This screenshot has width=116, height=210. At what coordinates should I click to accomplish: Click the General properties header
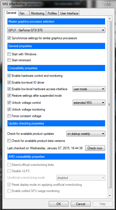tap(56, 46)
